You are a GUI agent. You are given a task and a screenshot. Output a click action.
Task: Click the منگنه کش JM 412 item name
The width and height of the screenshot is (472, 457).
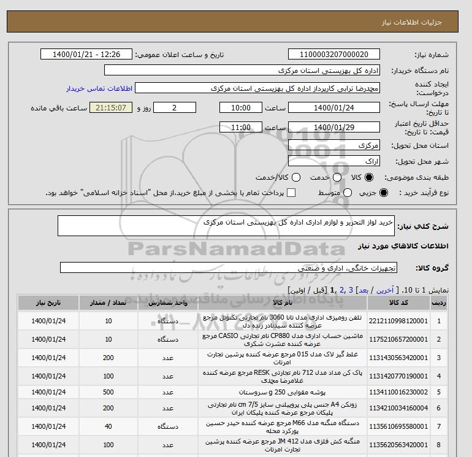click(x=283, y=445)
